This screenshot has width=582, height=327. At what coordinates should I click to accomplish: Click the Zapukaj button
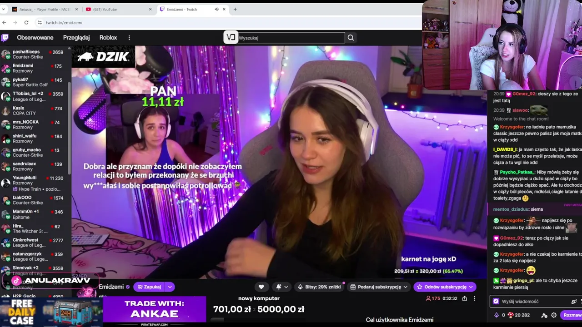click(x=149, y=287)
